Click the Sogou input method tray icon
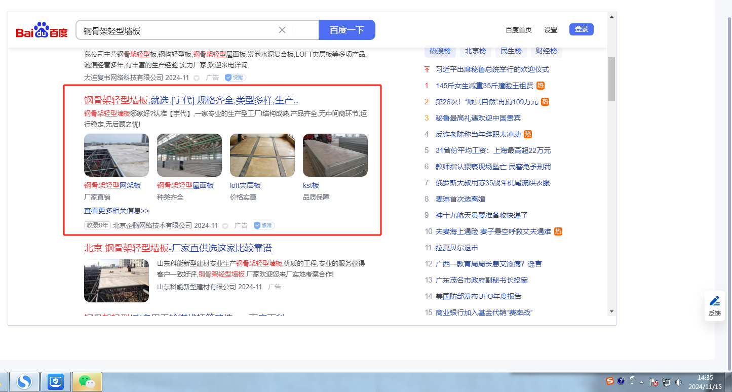The width and height of the screenshot is (732, 392). [x=610, y=381]
